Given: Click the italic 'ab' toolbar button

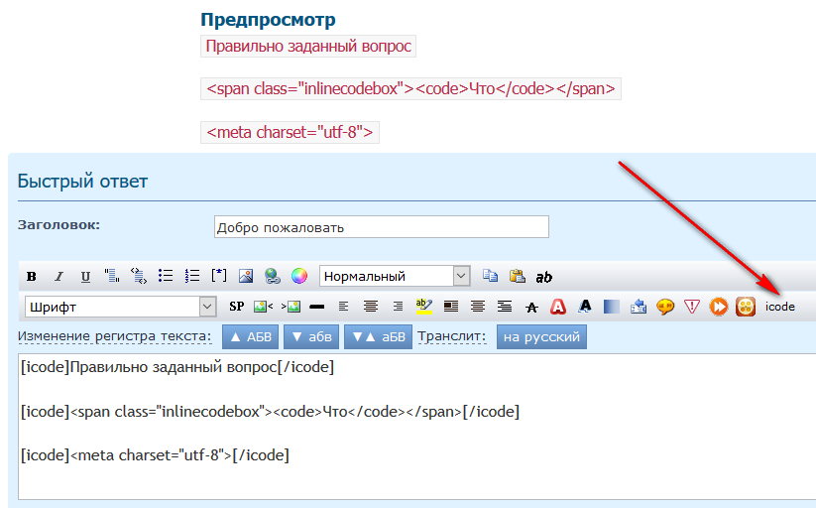Looking at the screenshot, I should (543, 277).
